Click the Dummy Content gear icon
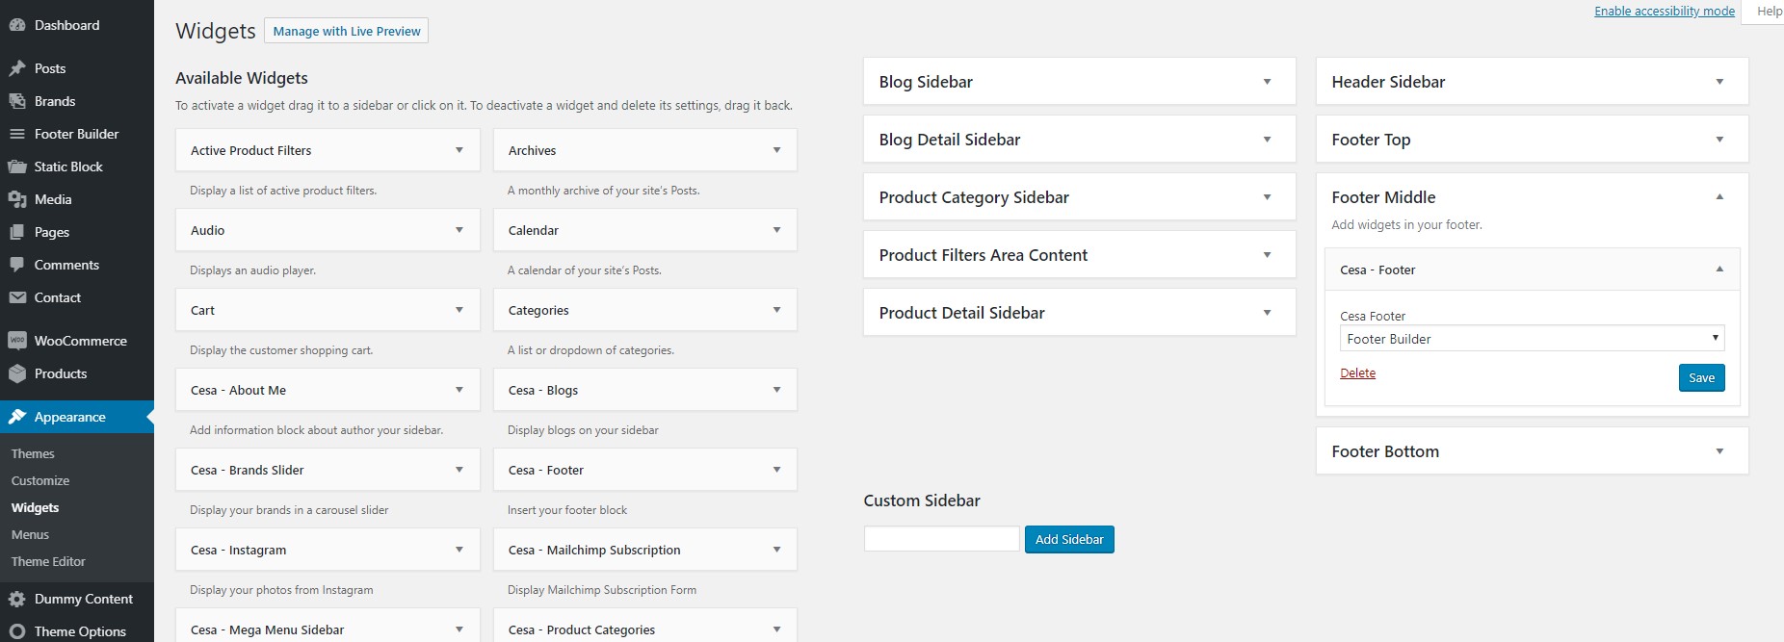 pos(17,599)
